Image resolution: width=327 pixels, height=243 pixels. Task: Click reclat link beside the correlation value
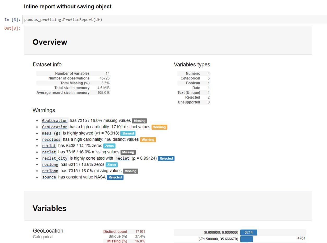(122, 158)
